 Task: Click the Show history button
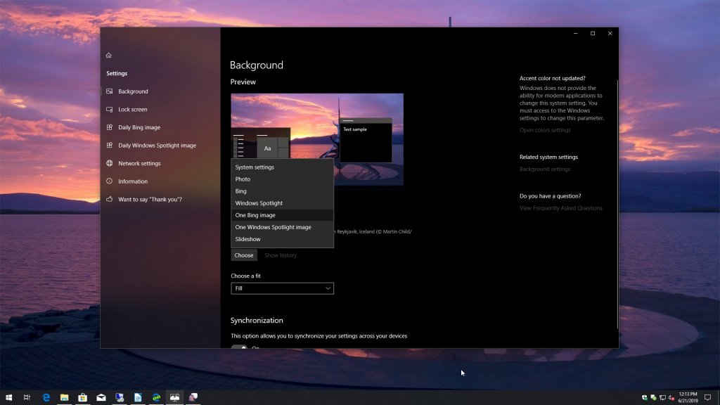click(280, 255)
